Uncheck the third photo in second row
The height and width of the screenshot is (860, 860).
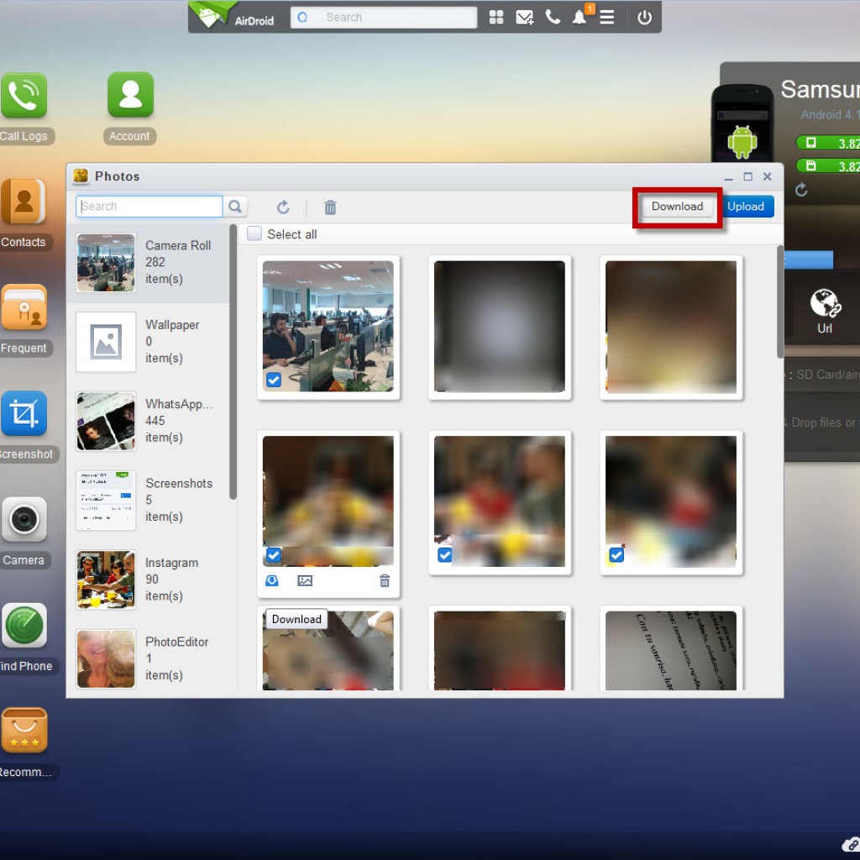[x=616, y=554]
